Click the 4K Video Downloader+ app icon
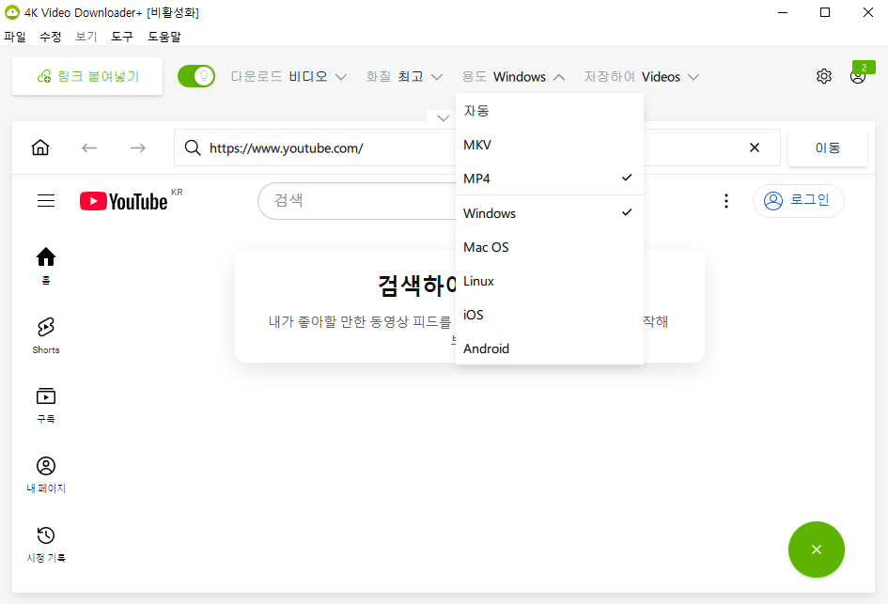Screen dimensions: 888x604 pyautogui.click(x=11, y=12)
